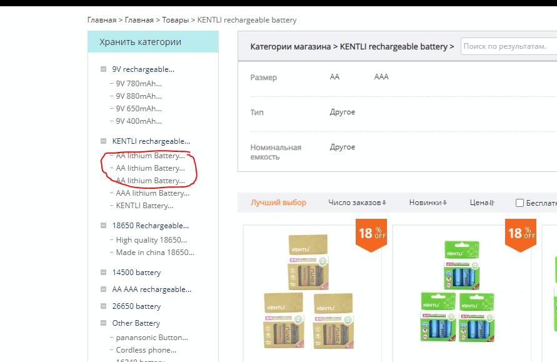Click Категории магазина heading link
Image resolution: width=557 pixels, height=362 pixels.
point(290,46)
